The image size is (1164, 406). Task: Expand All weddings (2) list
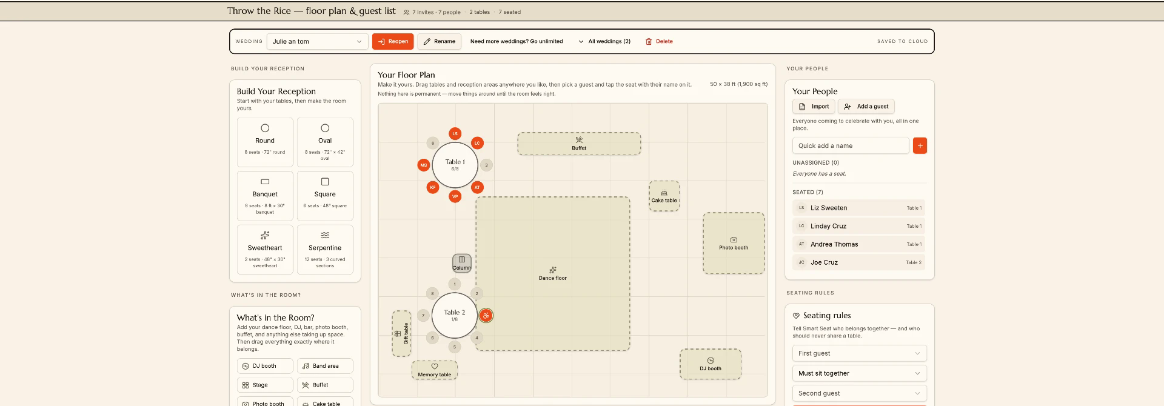604,41
